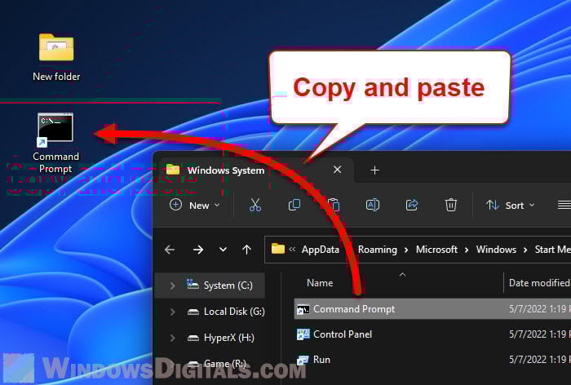Click the Cut scissors icon
Screen dimensions: 571x385
(x=255, y=205)
